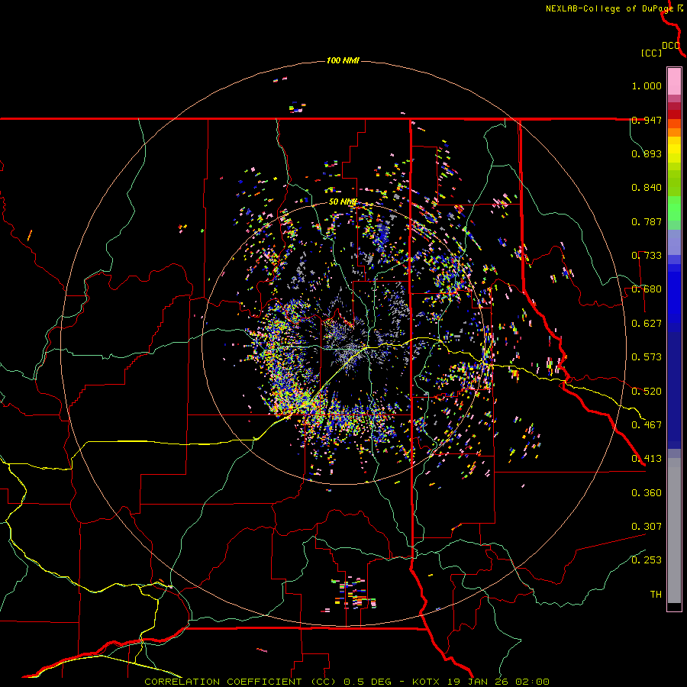
Task: Select the 0.520 scale value label
Action: pyautogui.click(x=647, y=392)
